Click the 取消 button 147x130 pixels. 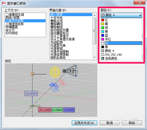click(x=110, y=123)
